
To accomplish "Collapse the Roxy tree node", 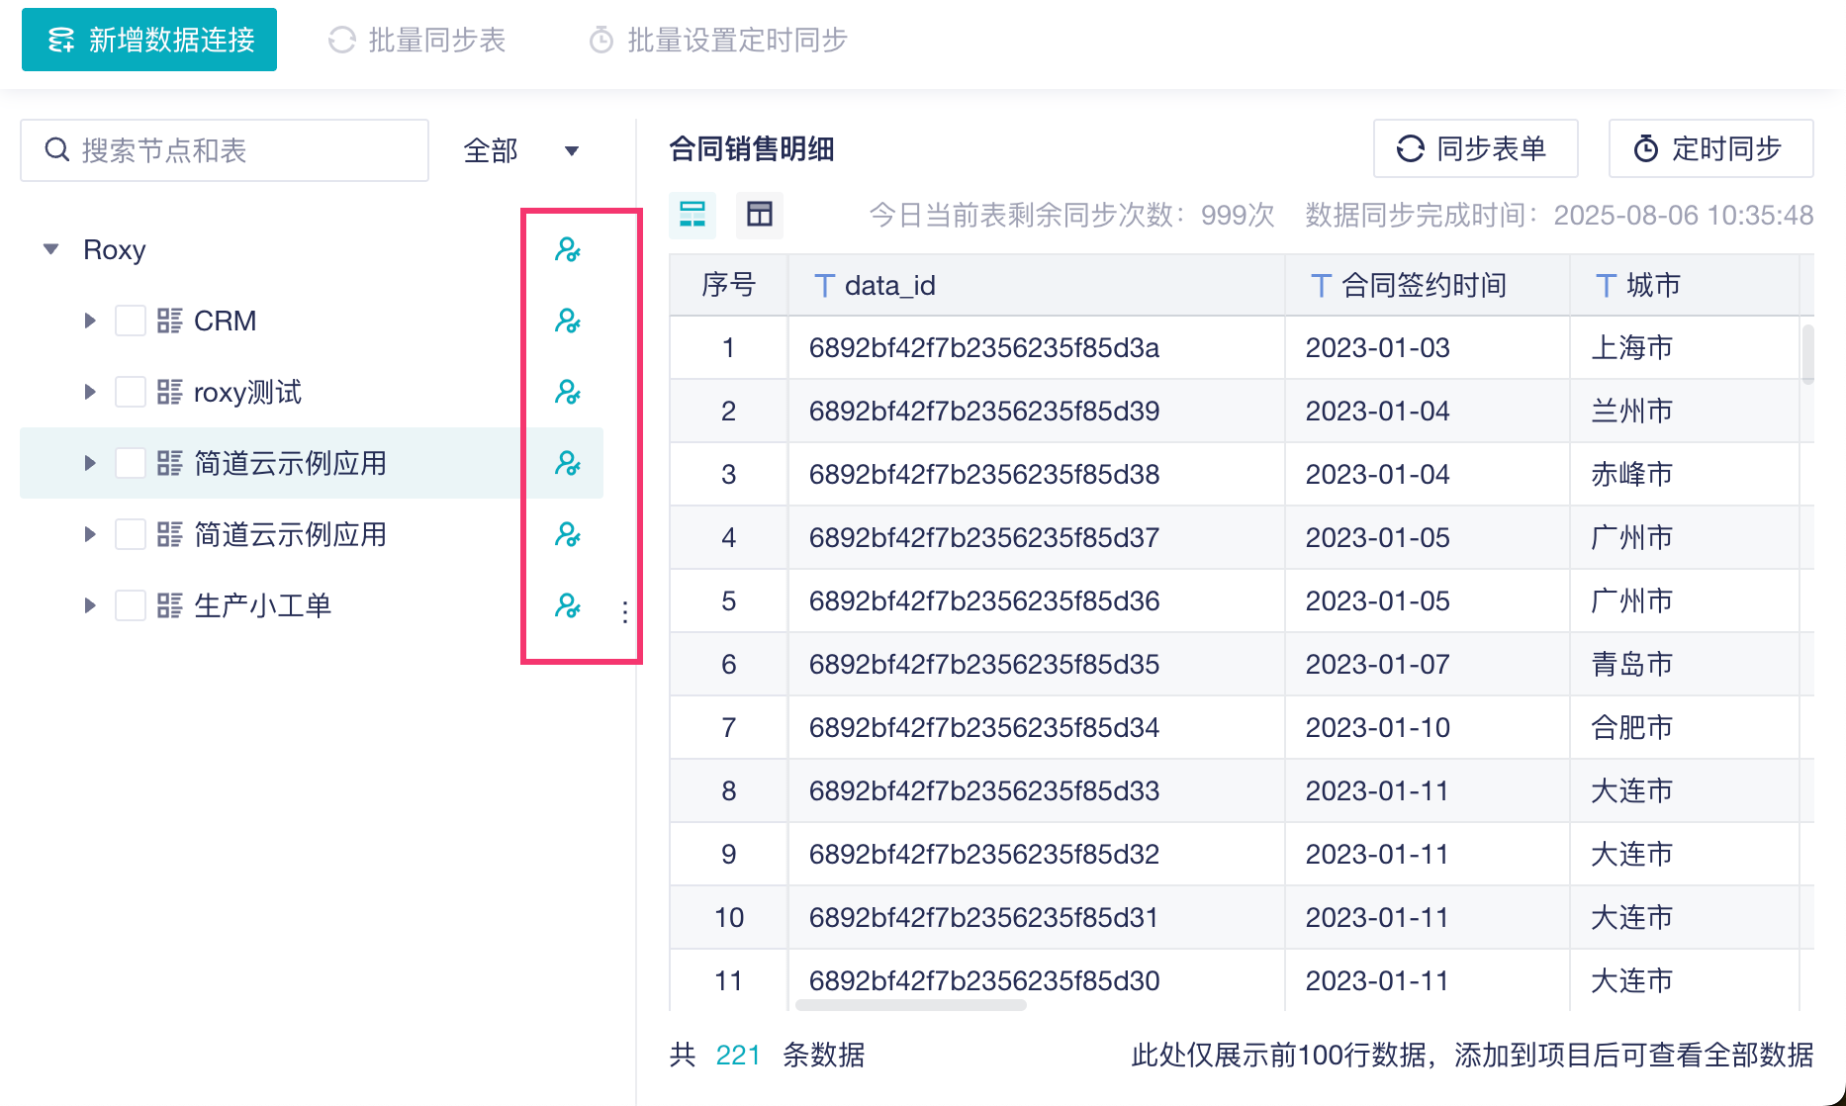I will [x=51, y=249].
